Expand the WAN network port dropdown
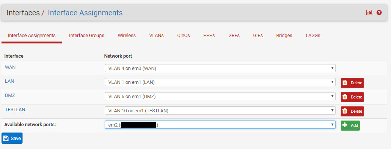 [220, 68]
